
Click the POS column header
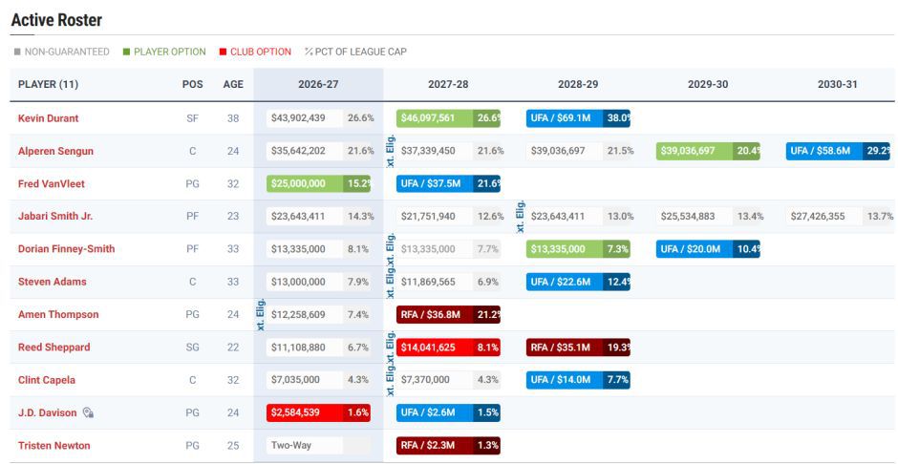point(192,84)
